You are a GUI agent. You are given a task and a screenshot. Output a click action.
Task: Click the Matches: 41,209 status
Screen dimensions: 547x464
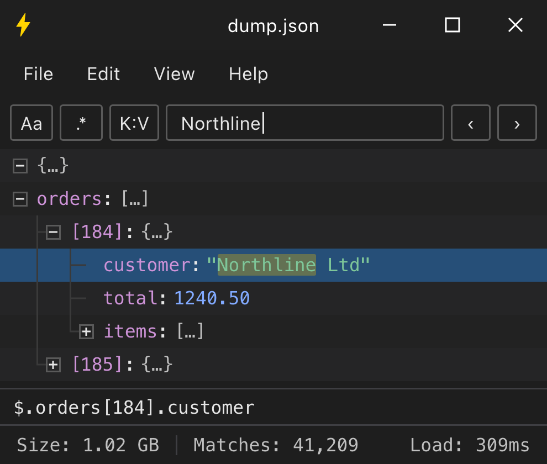pos(276,445)
